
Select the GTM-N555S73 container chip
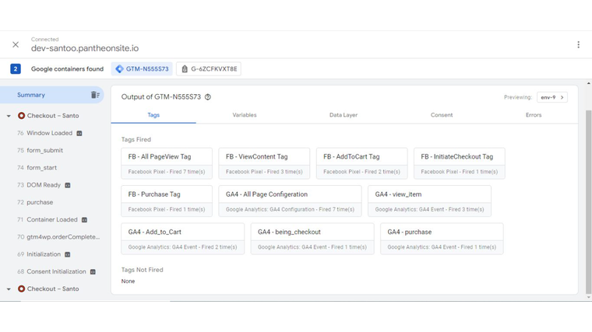point(141,69)
